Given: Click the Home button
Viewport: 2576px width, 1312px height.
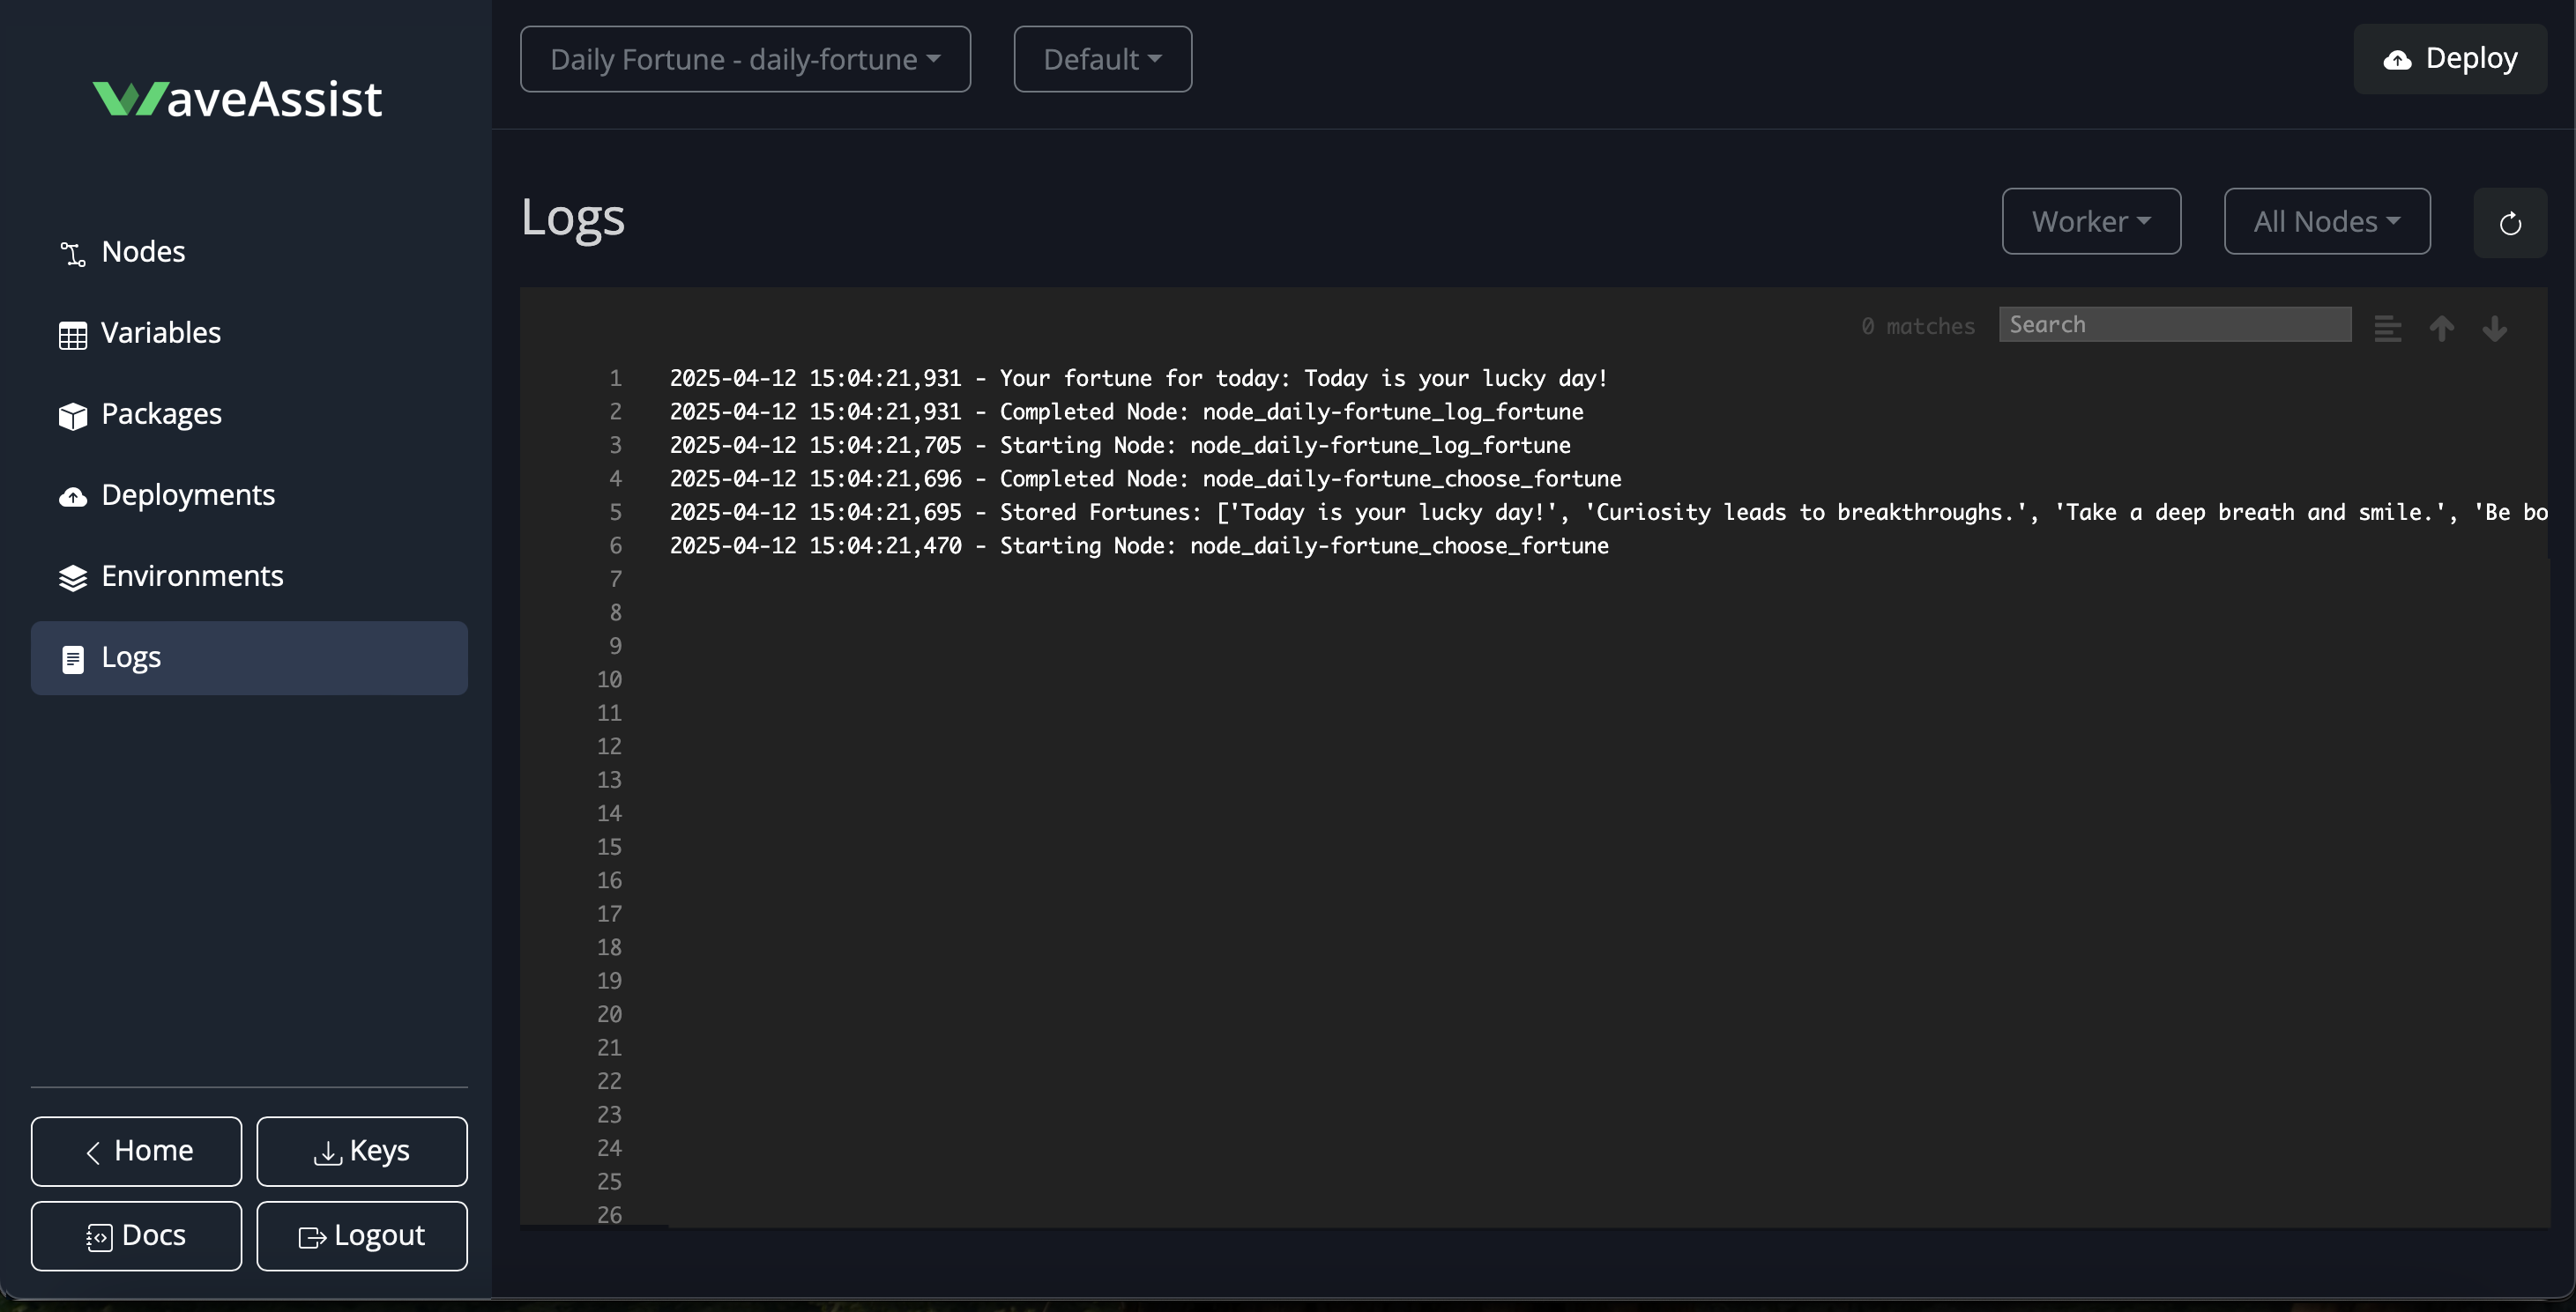Looking at the screenshot, I should (x=136, y=1151).
